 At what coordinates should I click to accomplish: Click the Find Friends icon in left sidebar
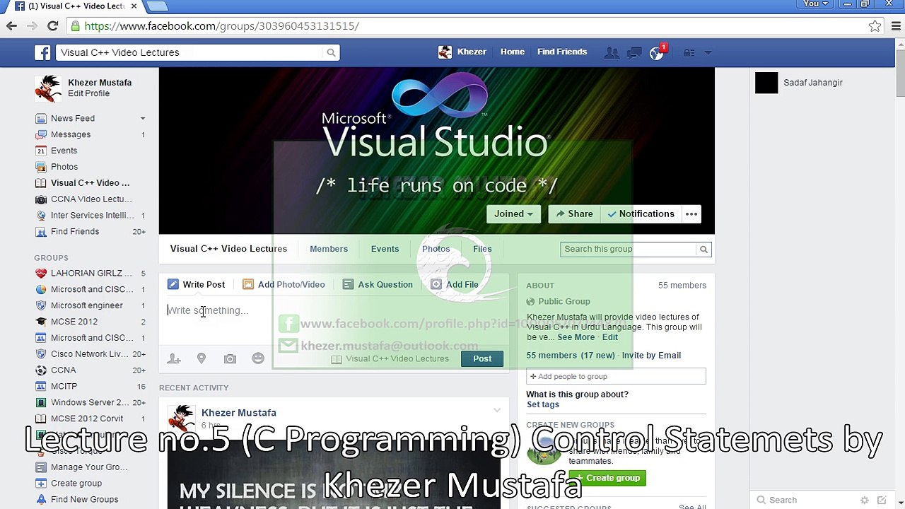[41, 232]
